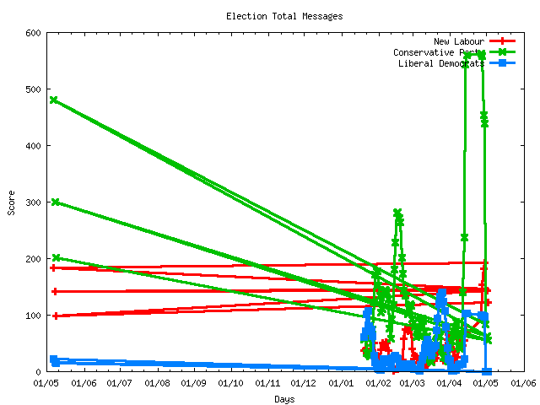Click the leftmost green marker at score 200

pos(56,257)
